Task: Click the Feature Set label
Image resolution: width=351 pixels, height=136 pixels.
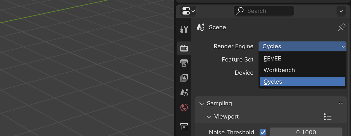Action: [x=237, y=60]
